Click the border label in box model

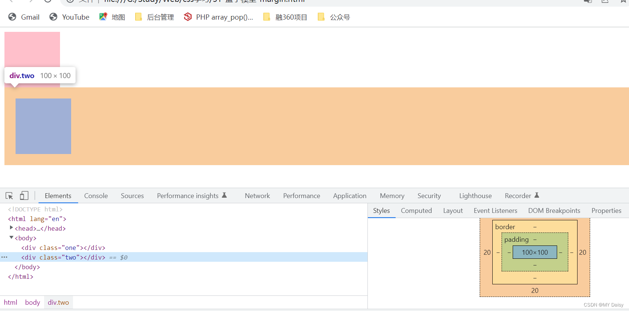[x=505, y=227]
